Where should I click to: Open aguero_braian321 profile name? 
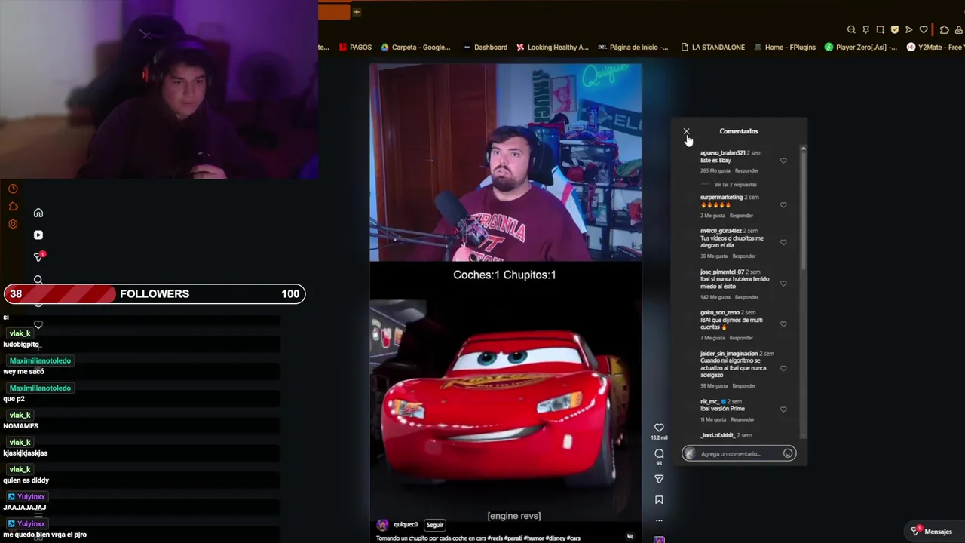[722, 153]
